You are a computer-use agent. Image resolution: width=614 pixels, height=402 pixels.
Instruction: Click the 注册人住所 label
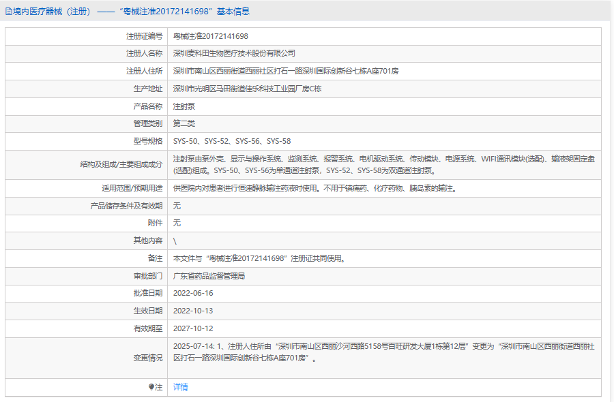coord(144,71)
